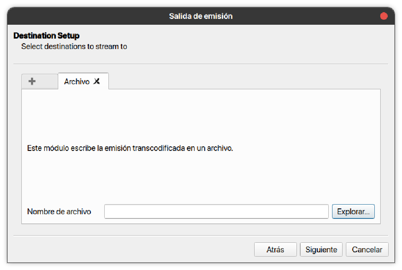Click the plus icon to add a destination

tap(32, 81)
